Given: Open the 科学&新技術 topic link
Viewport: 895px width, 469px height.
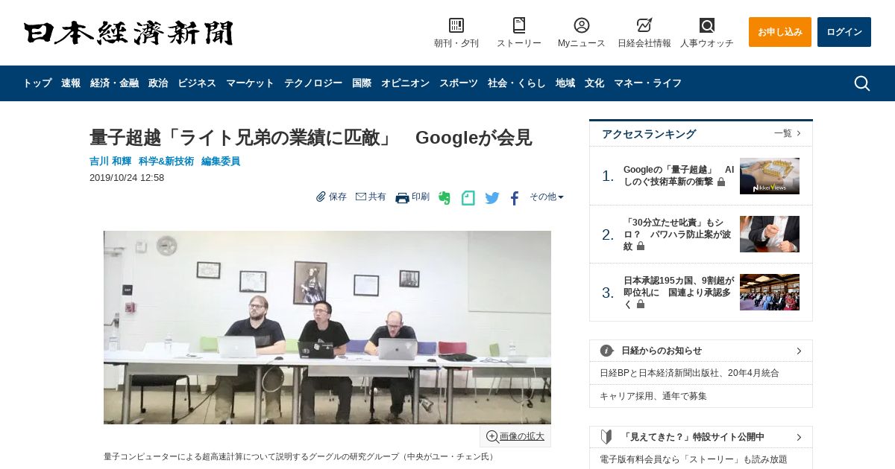Looking at the screenshot, I should pos(166,162).
